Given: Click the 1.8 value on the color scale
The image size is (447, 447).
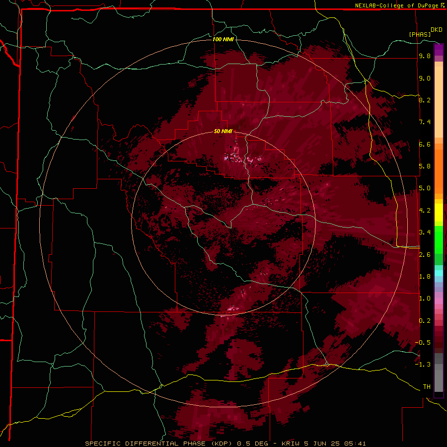Looking at the screenshot, I should [425, 277].
